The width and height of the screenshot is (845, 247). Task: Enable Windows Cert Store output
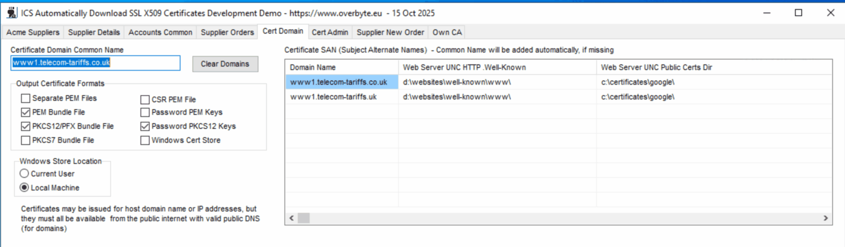(x=145, y=141)
